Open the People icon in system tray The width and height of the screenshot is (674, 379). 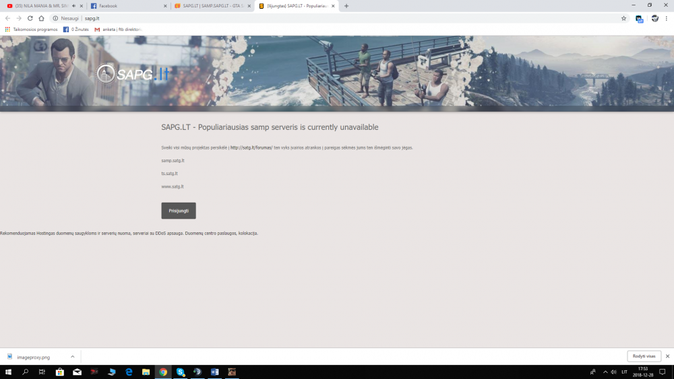coord(592,372)
